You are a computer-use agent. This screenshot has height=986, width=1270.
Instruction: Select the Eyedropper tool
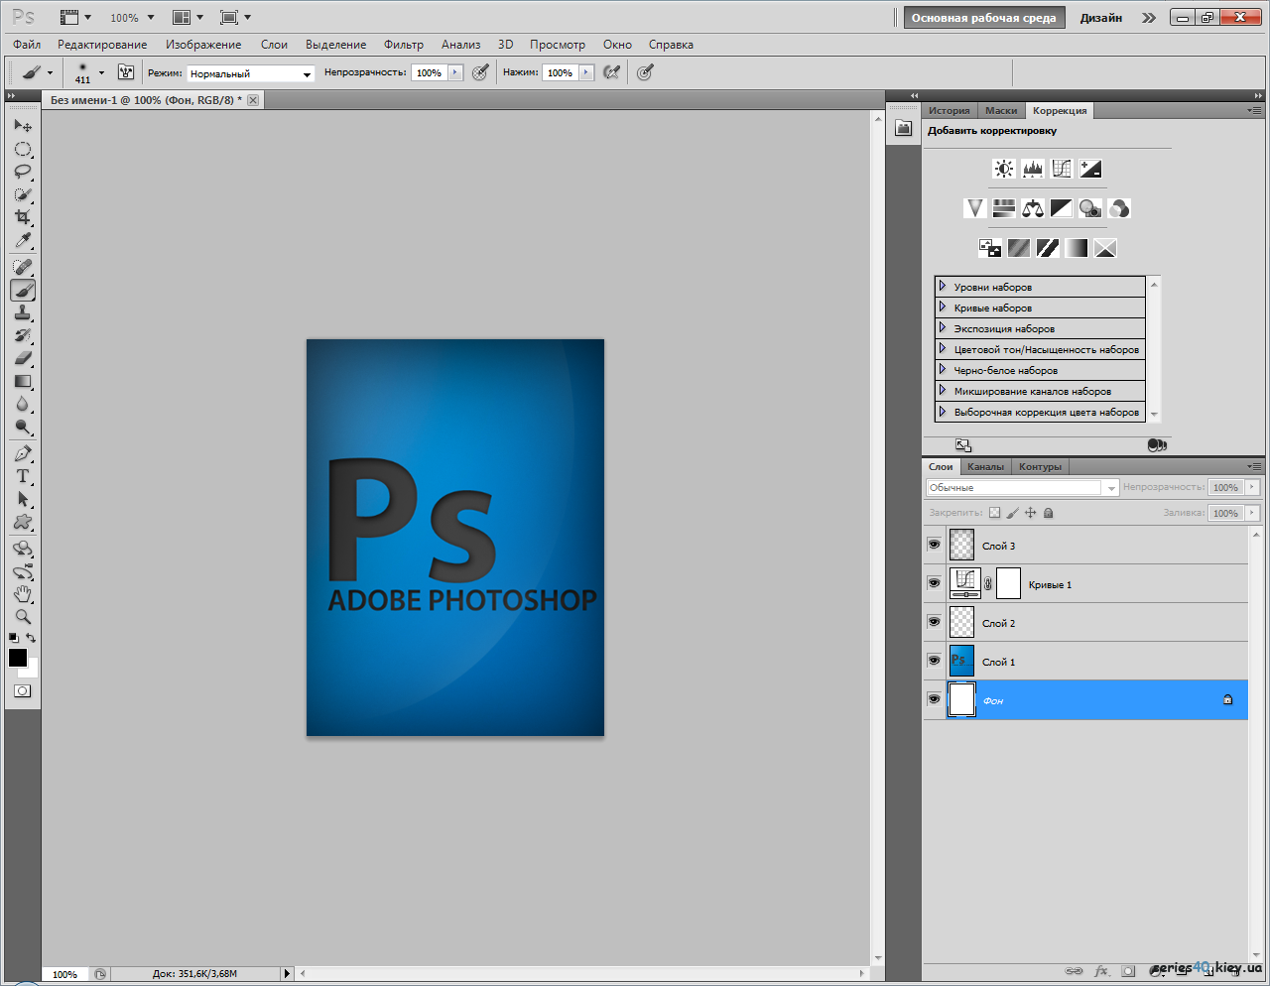(23, 240)
